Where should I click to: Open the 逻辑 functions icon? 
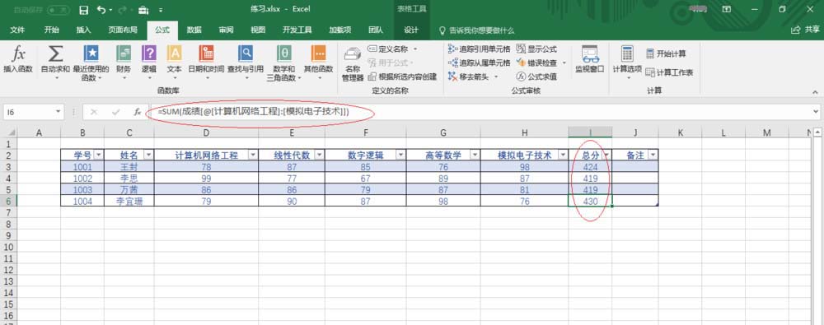tap(148, 53)
